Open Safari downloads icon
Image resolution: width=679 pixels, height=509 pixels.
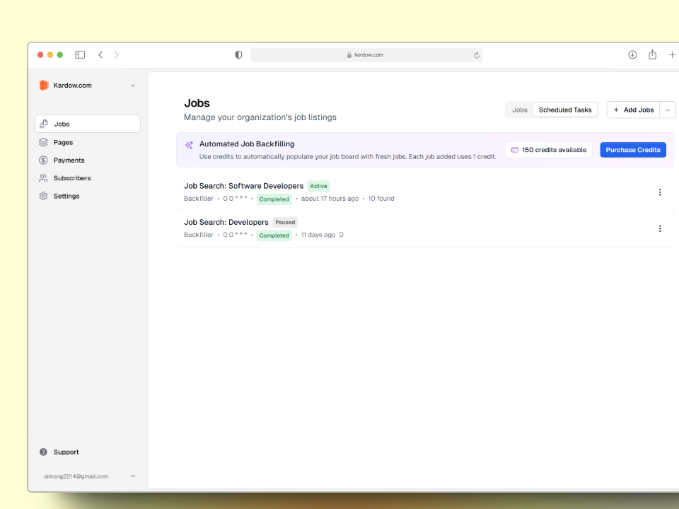(632, 54)
